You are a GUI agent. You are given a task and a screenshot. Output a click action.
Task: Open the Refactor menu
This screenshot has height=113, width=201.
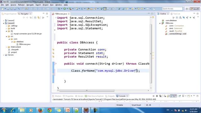click(21, 5)
